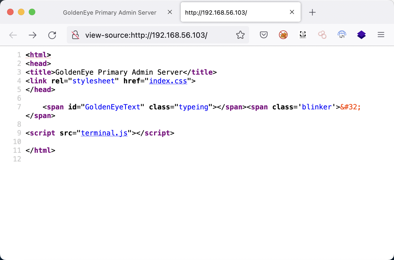Screen dimensions: 394x260
Task: Save the page to Pocket
Action: [264, 35]
